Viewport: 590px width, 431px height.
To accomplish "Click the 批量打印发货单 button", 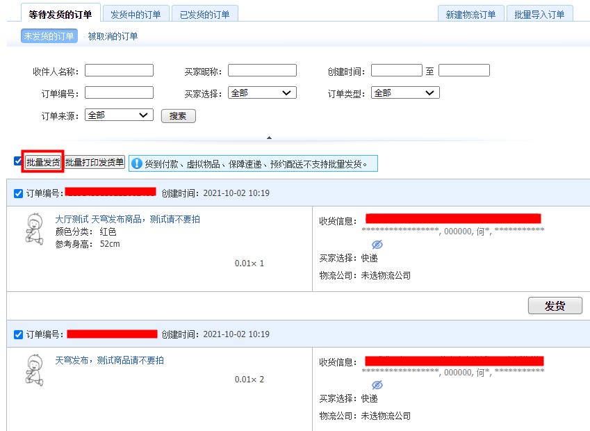I will point(95,163).
